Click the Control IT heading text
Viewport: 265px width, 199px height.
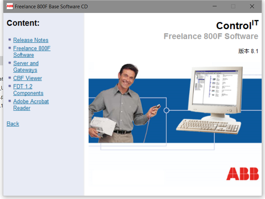tap(237, 25)
